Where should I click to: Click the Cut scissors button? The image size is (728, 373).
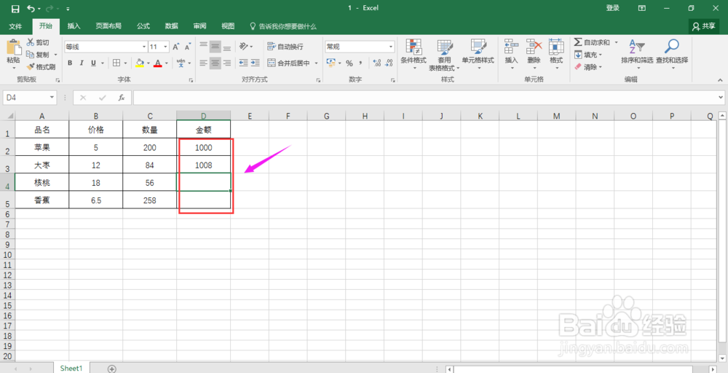click(x=38, y=42)
